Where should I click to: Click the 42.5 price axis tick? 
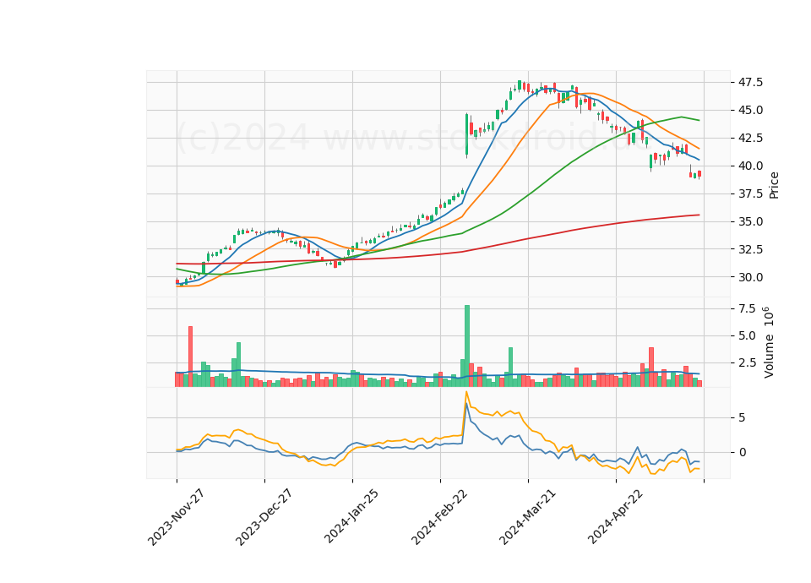coord(750,138)
